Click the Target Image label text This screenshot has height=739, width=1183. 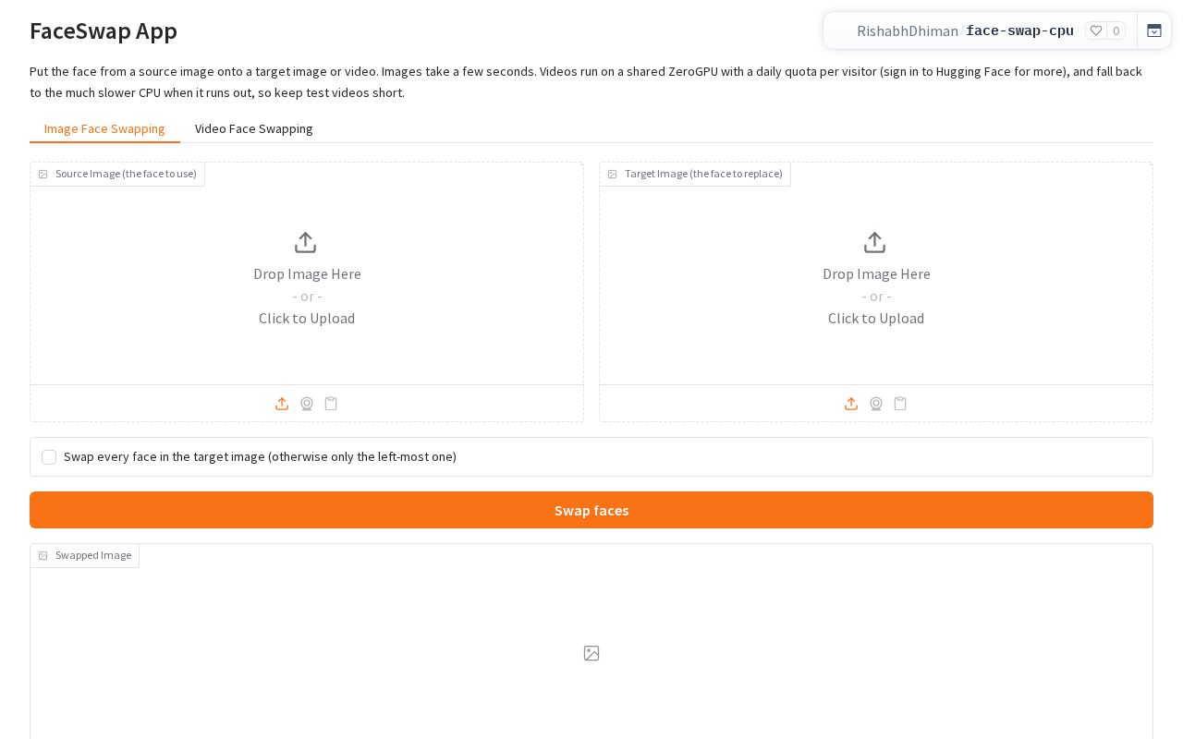(703, 174)
